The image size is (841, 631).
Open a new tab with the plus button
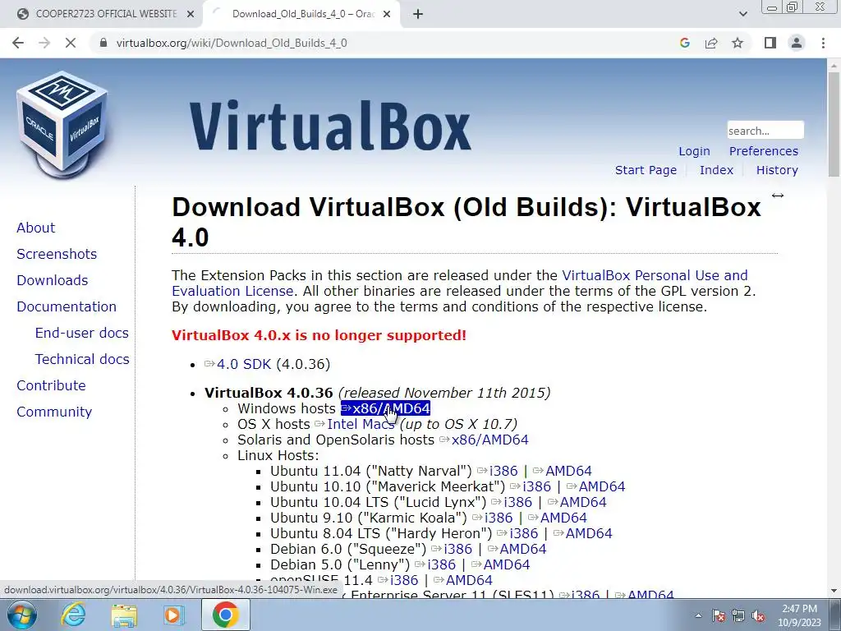point(418,15)
